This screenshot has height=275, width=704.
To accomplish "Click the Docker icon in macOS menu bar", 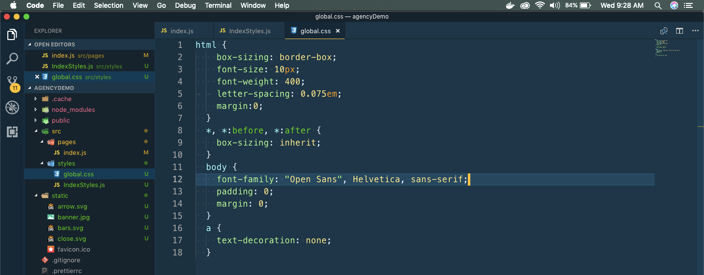I will coord(510,5).
